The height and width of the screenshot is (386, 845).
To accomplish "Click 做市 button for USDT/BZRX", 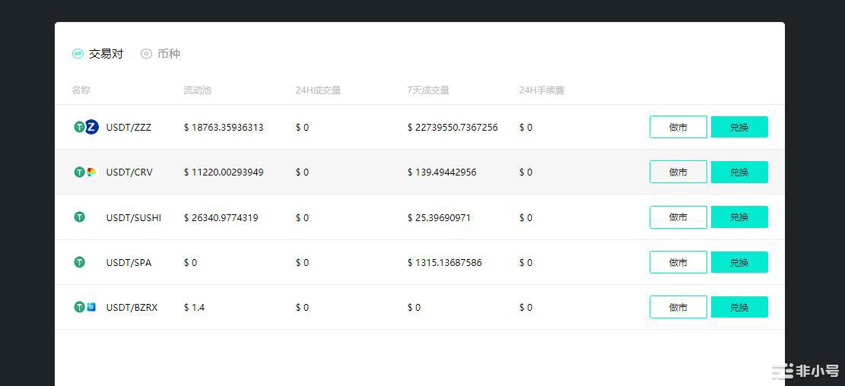I will pyautogui.click(x=678, y=308).
